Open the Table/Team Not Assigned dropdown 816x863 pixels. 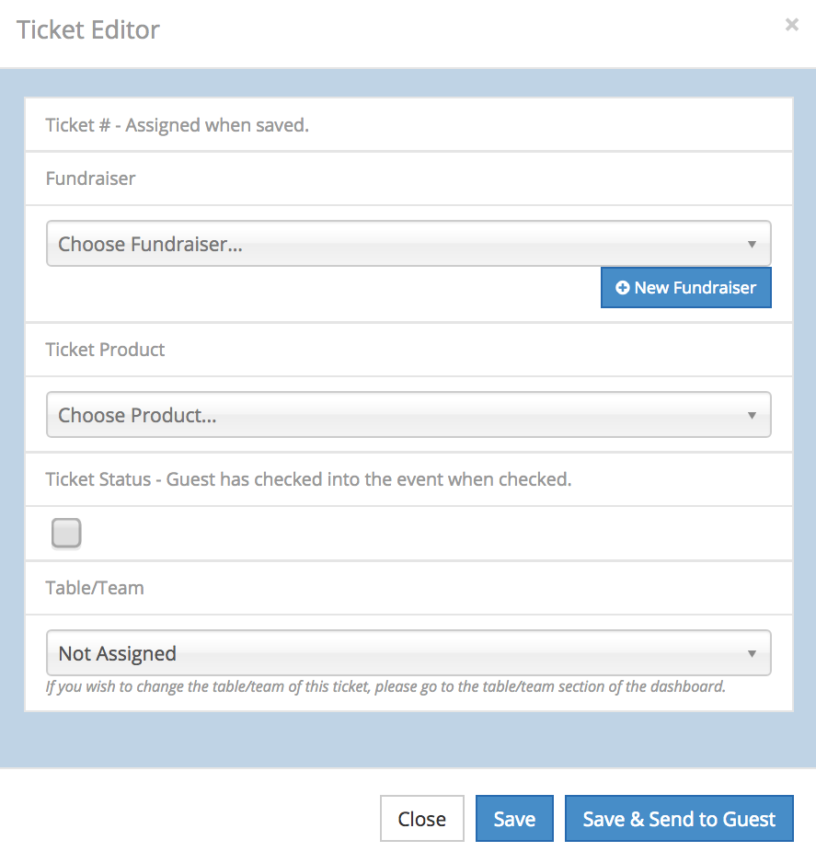pyautogui.click(x=408, y=653)
